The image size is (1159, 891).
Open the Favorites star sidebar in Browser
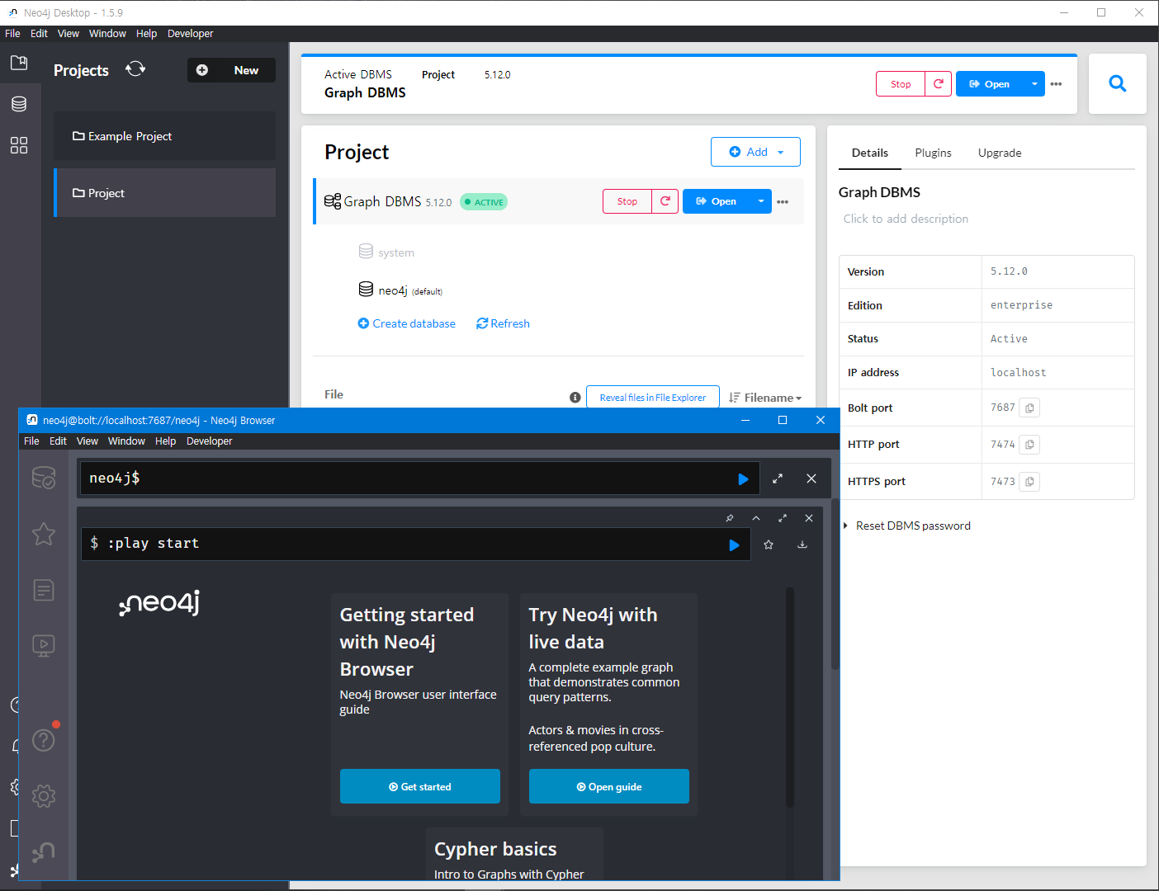(x=44, y=534)
